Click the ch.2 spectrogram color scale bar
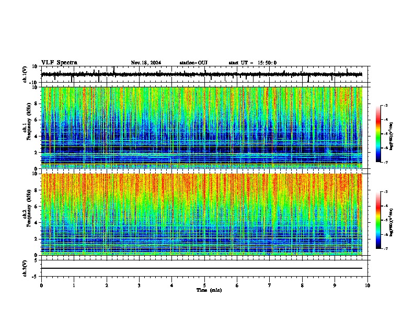 click(378, 220)
